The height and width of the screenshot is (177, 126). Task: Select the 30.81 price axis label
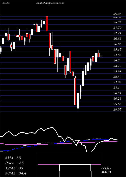click(x=117, y=93)
